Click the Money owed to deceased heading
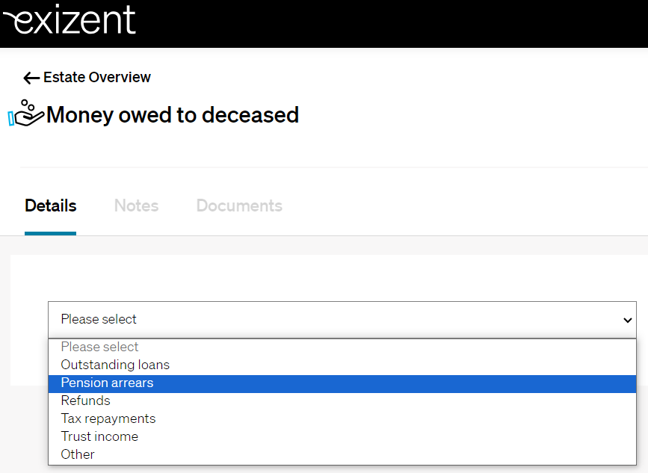Image resolution: width=648 pixels, height=473 pixels. tap(172, 114)
